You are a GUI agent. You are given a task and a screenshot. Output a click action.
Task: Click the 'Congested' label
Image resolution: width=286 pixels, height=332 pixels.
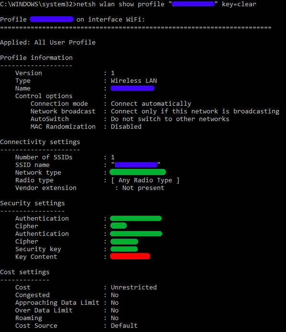(33, 295)
